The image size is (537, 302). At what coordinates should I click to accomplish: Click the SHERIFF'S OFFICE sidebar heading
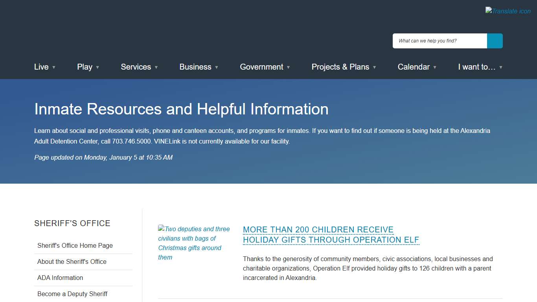(x=72, y=223)
